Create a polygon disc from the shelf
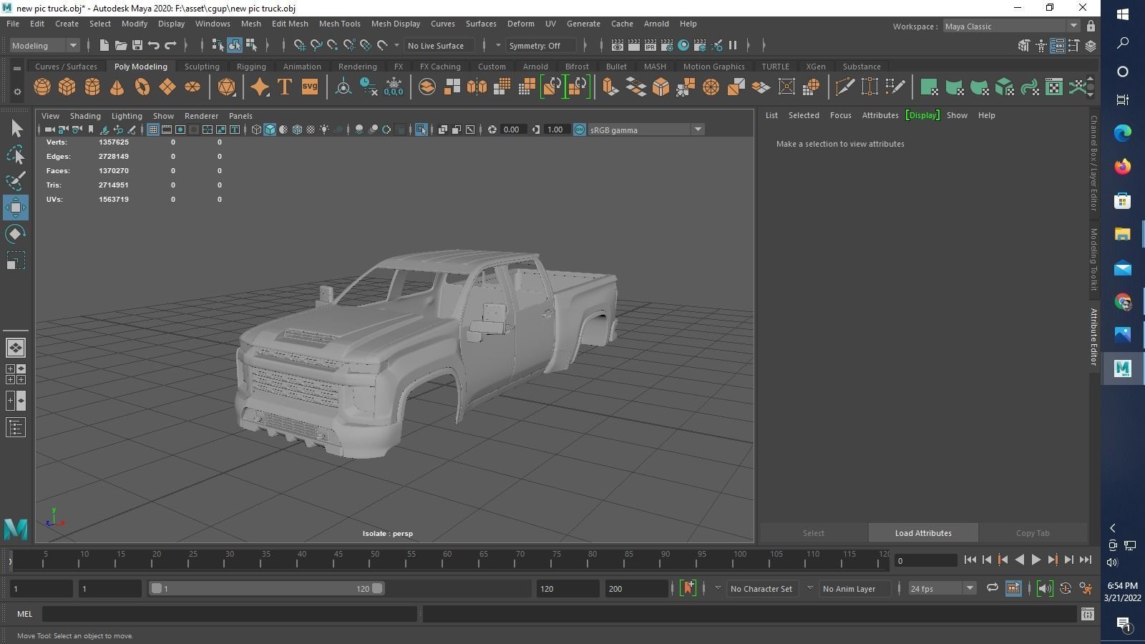Image resolution: width=1145 pixels, height=644 pixels. tap(193, 87)
